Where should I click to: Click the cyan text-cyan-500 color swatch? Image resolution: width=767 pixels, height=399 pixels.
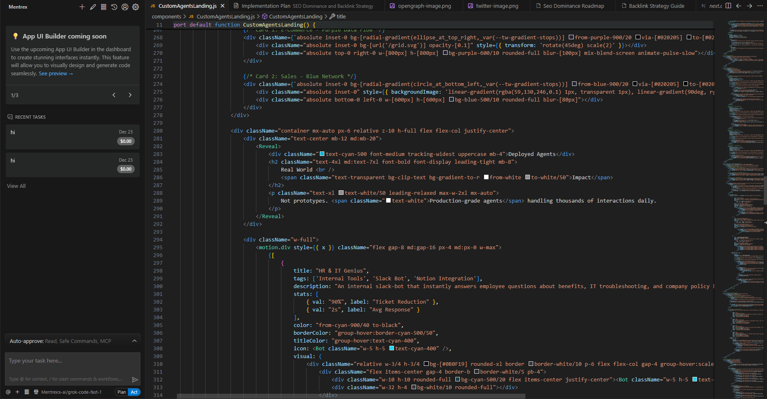(322, 154)
